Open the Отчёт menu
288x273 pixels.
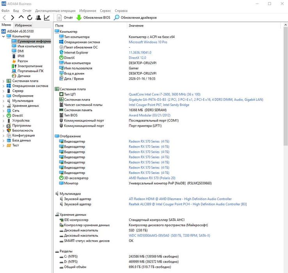point(27,11)
